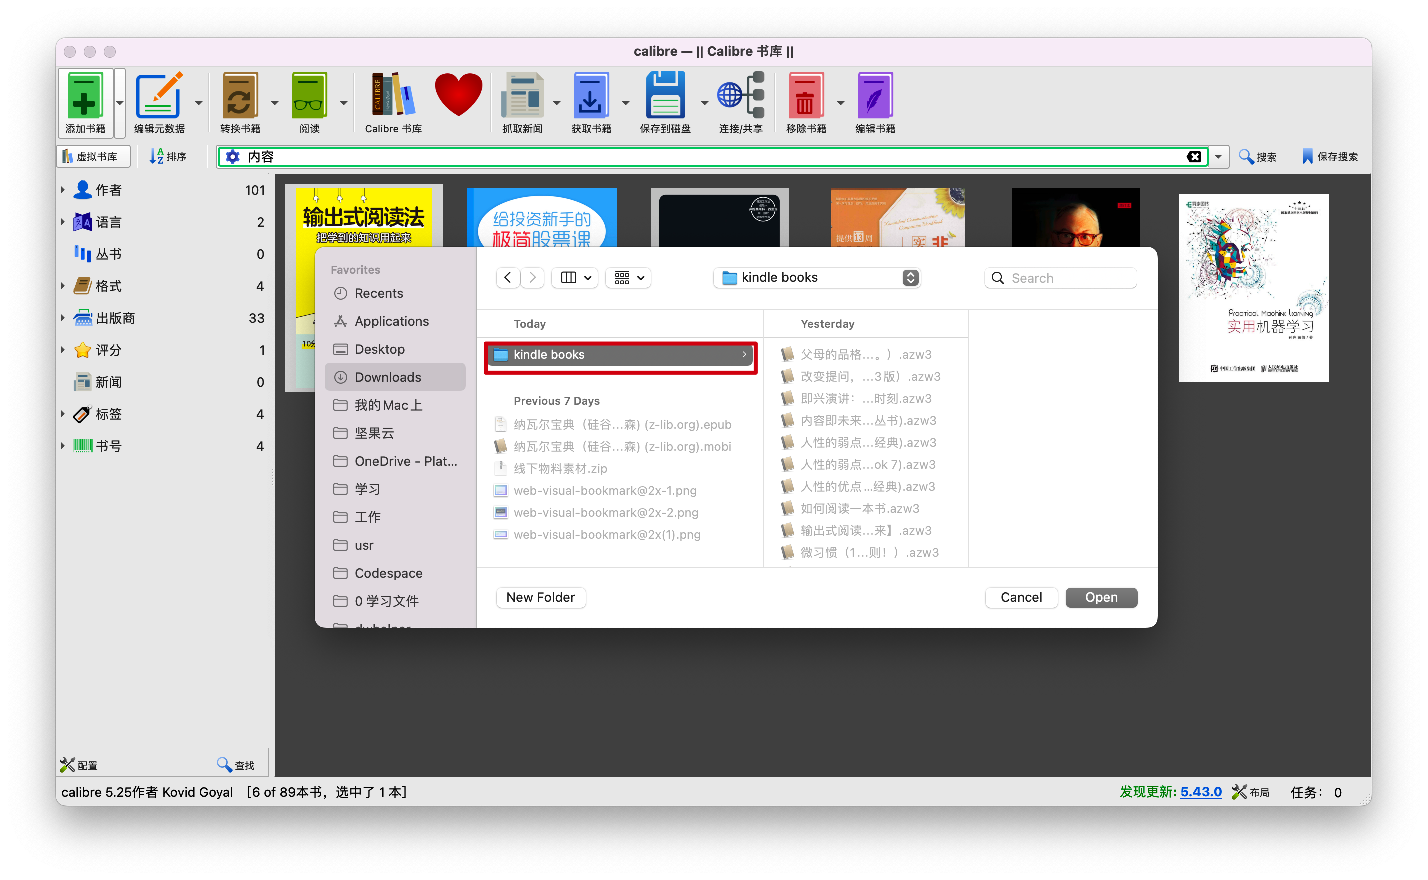Open Virtual library (虚拟书库) button
1428x880 pixels.
93,156
